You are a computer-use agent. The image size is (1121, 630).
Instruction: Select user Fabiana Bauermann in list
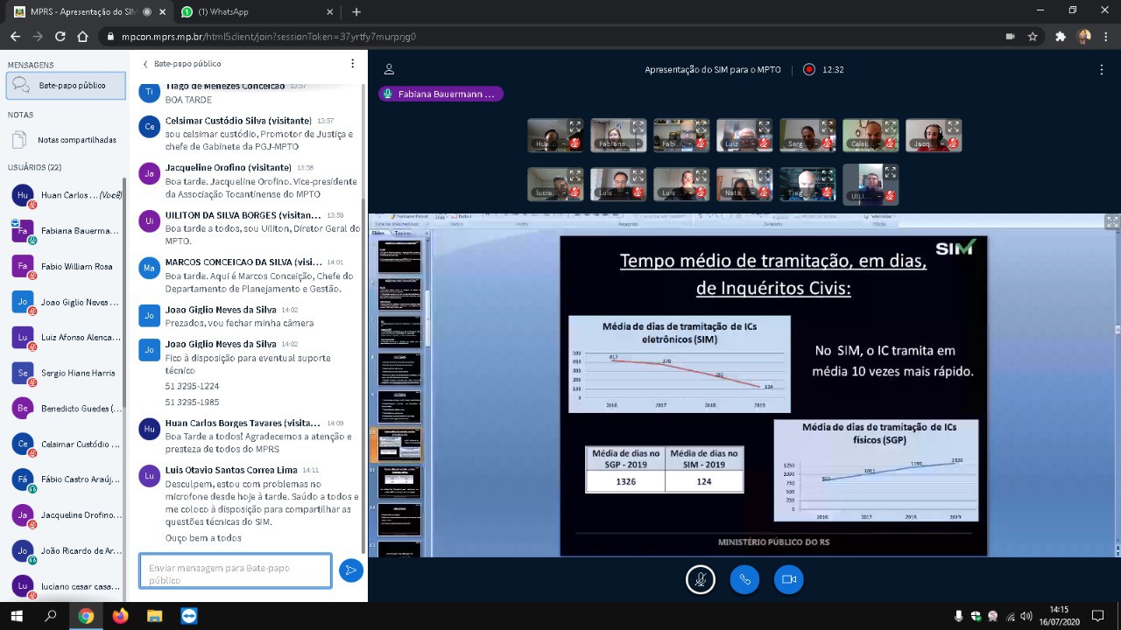tap(66, 231)
